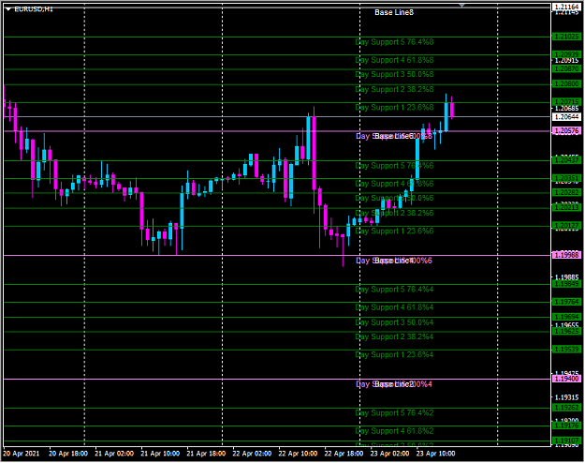The image size is (585, 463).
Task: Click the 1.20870 green price tag
Action: pyautogui.click(x=566, y=69)
